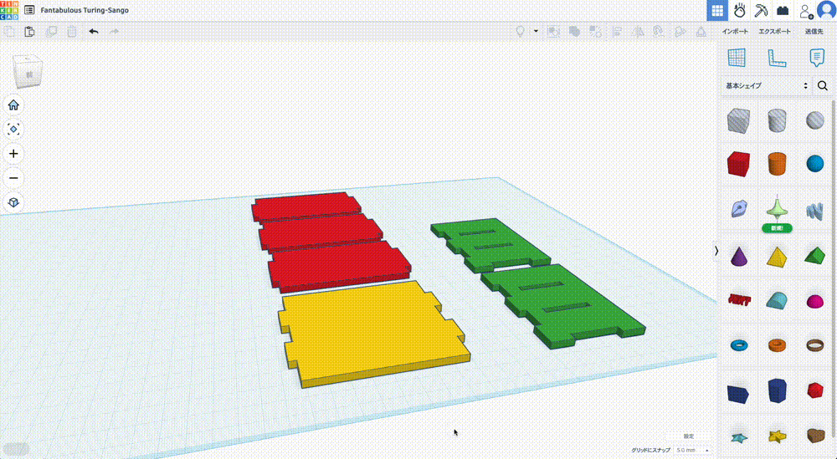This screenshot has width=837, height=459.
Task: Open the 送信先 menu
Action: tap(814, 32)
